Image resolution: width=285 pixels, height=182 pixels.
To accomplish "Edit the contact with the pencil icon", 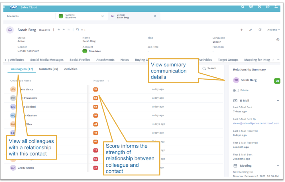I will tap(251, 30).
